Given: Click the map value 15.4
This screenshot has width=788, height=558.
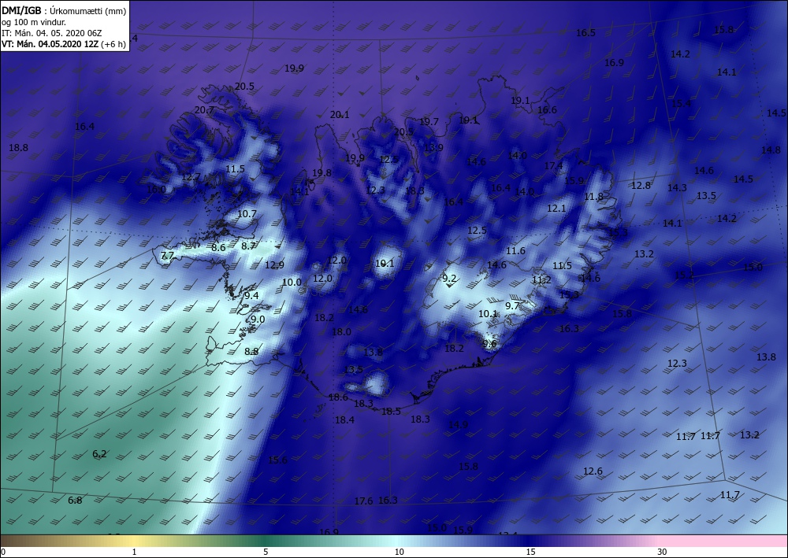Looking at the screenshot, I should pos(681,104).
